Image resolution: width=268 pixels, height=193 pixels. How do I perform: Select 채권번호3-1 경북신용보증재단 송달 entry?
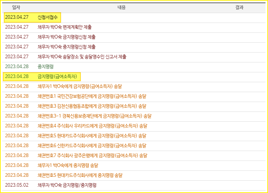click(x=95, y=116)
